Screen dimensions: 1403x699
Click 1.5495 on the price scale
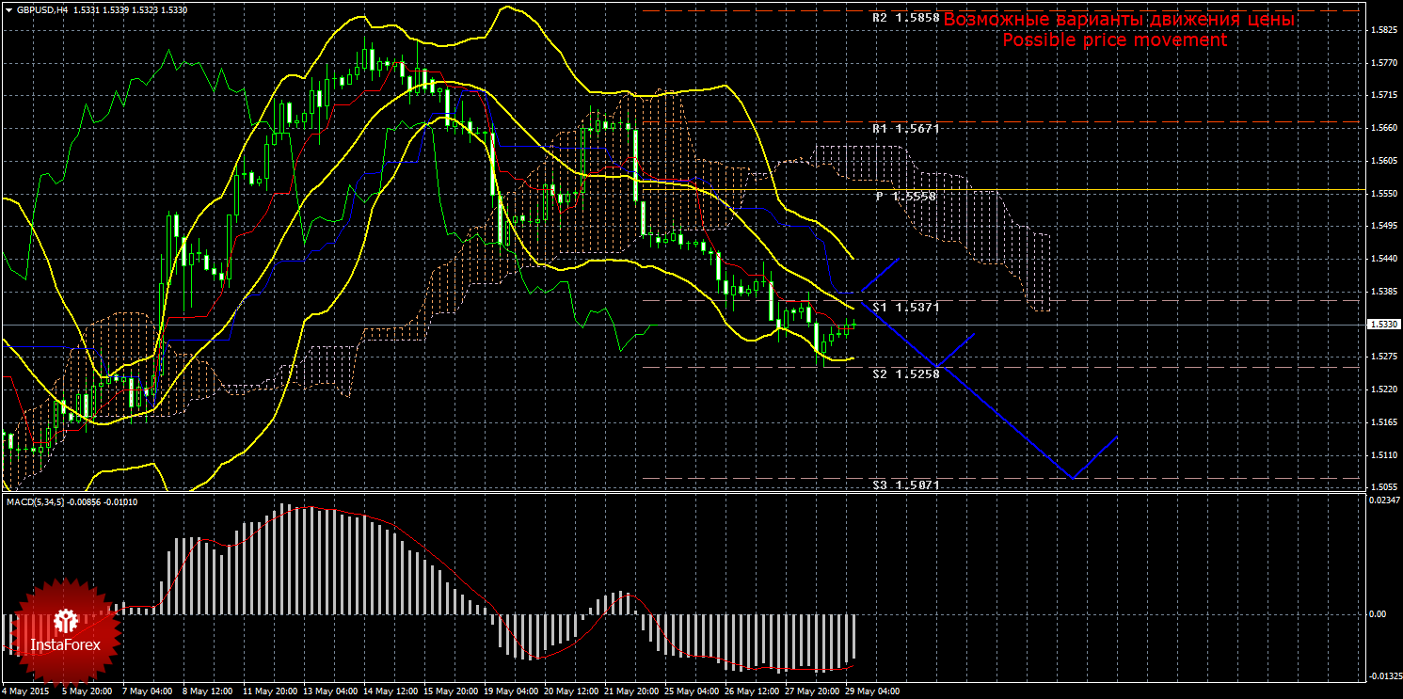click(x=1382, y=226)
